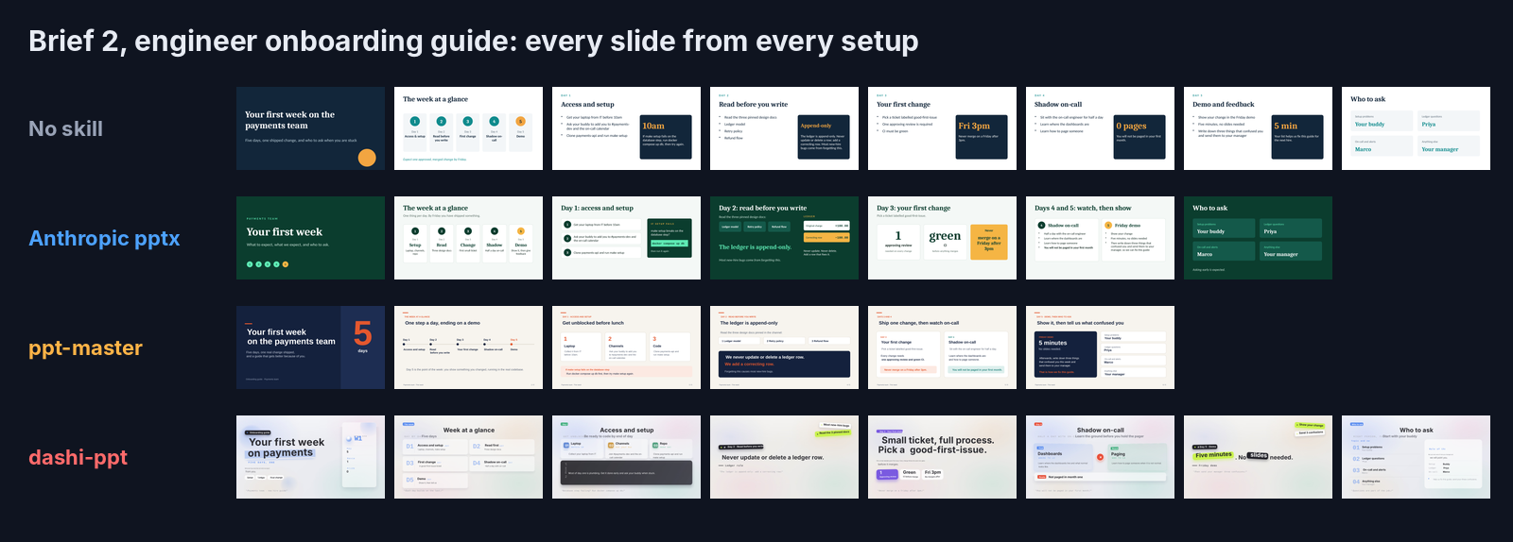The width and height of the screenshot is (1513, 542).
Task: Open dashi-ppt title slide 'Your first week on payments'
Action: tap(310, 457)
